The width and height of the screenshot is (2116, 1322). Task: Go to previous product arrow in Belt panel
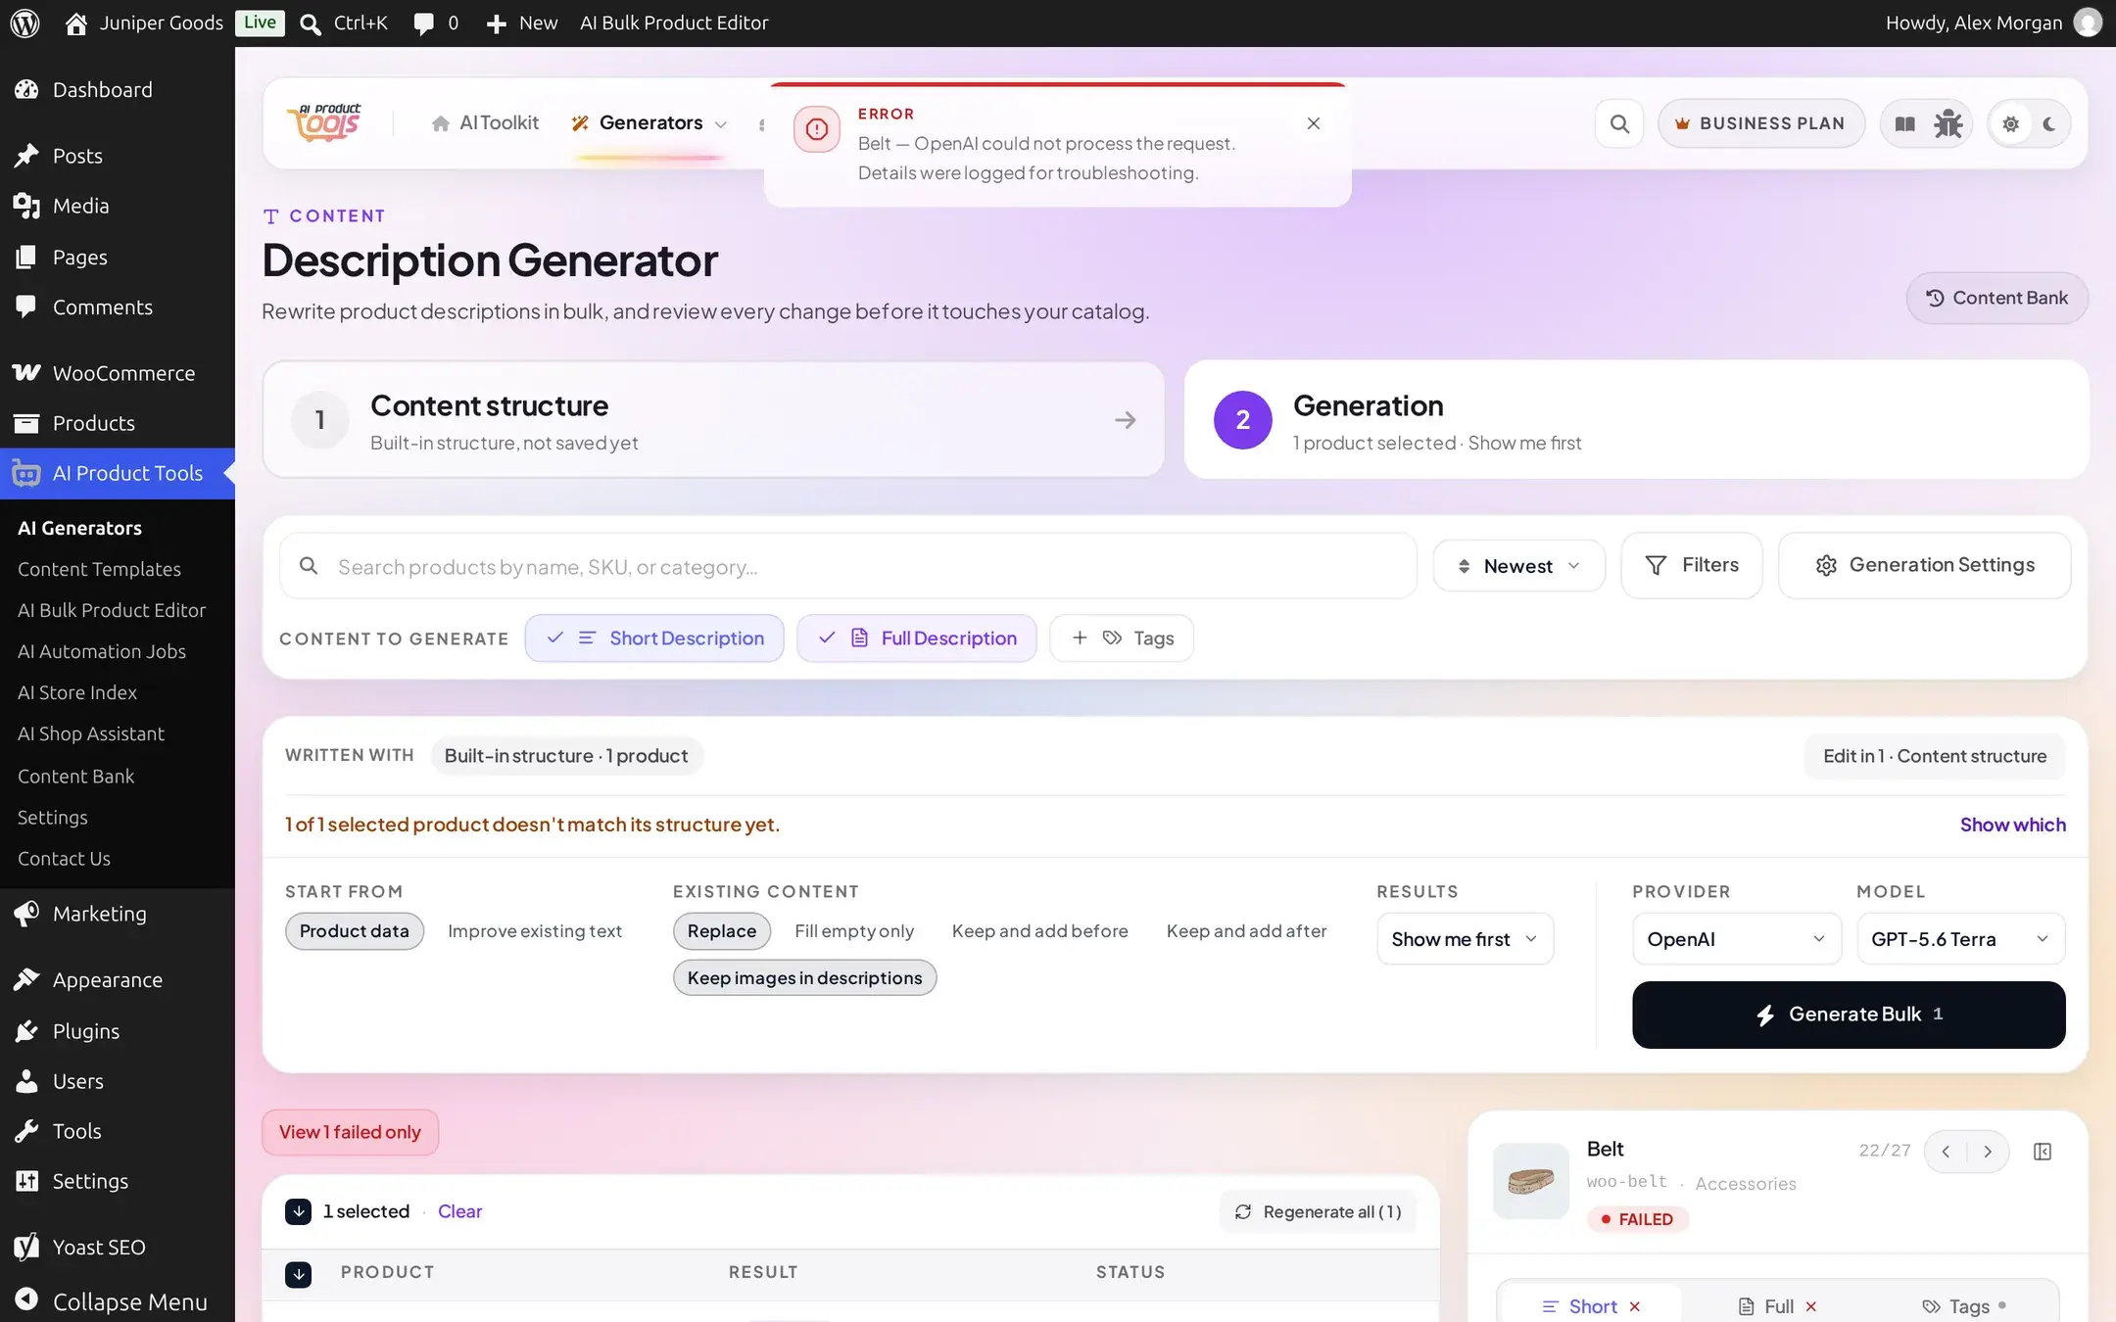(x=1946, y=1152)
